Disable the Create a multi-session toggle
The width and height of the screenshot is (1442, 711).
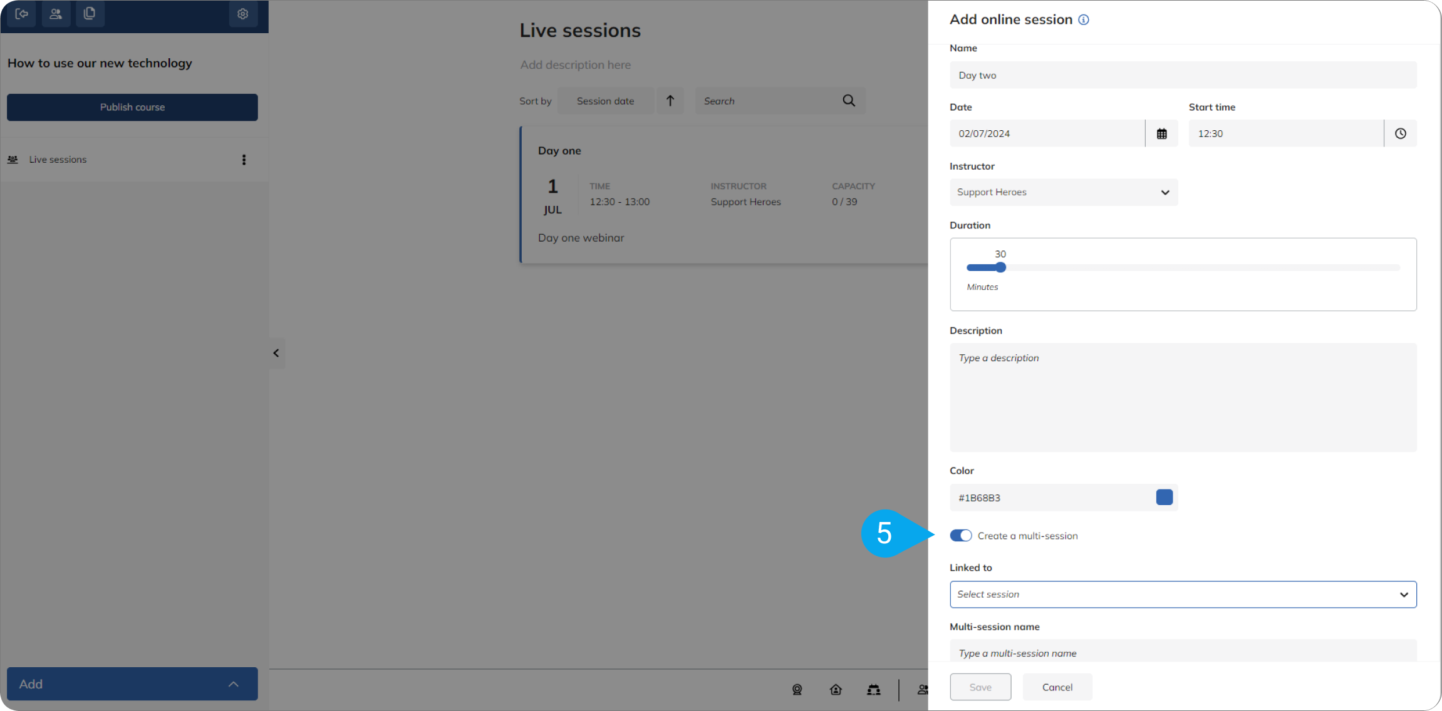pyautogui.click(x=961, y=535)
